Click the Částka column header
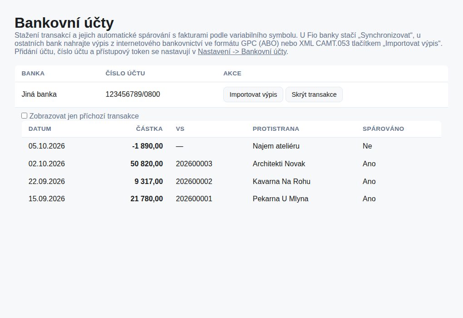 pos(149,129)
